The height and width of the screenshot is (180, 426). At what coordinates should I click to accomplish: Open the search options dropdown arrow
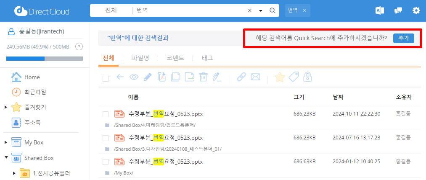[x=261, y=11]
